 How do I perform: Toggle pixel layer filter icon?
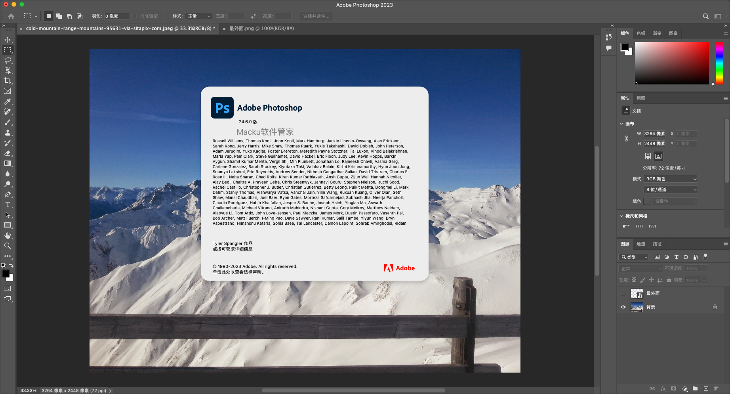pos(657,257)
